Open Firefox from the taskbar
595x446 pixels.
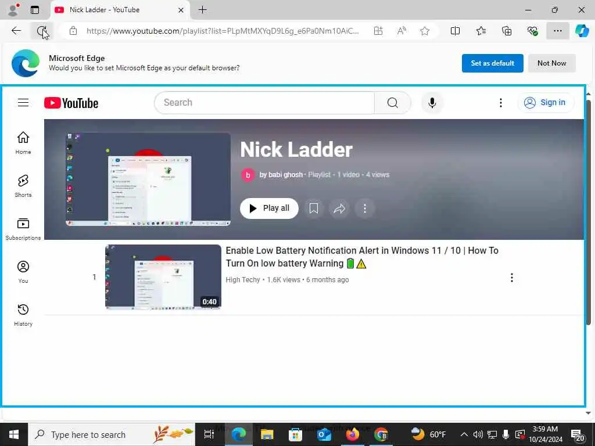(x=352, y=434)
